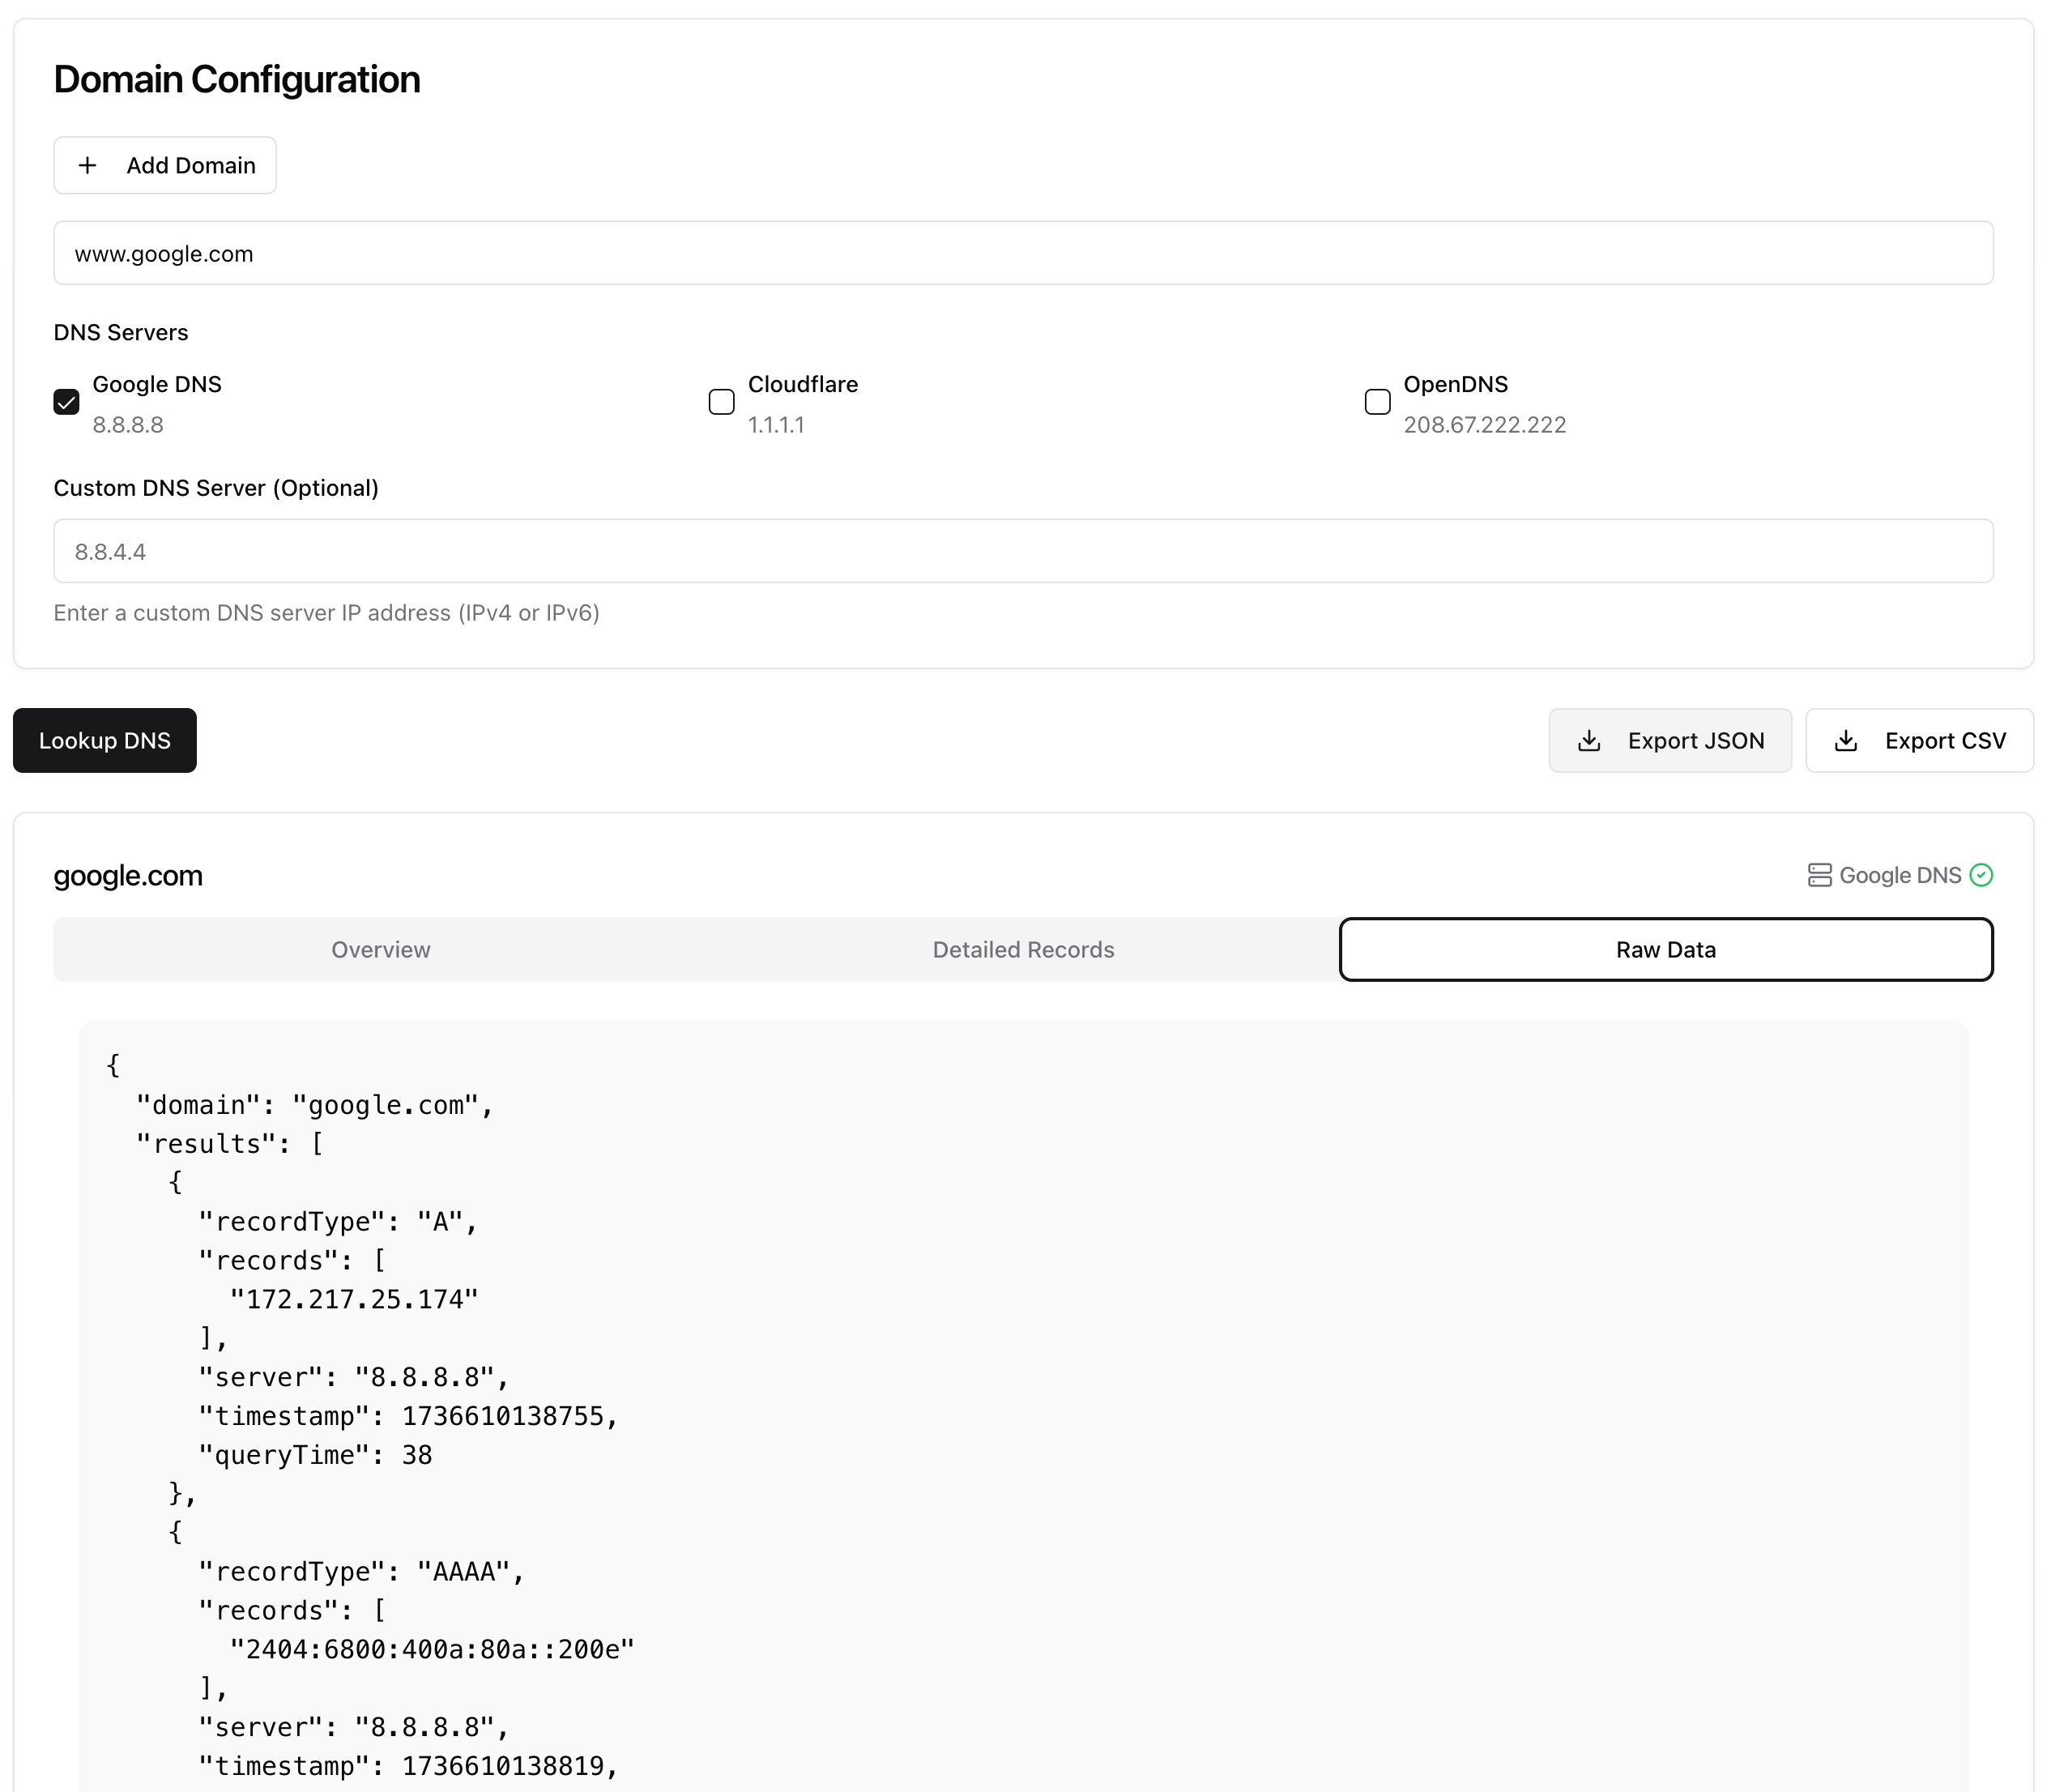Click the DNS Servers label
The width and height of the screenshot is (2051, 1792).
121,333
